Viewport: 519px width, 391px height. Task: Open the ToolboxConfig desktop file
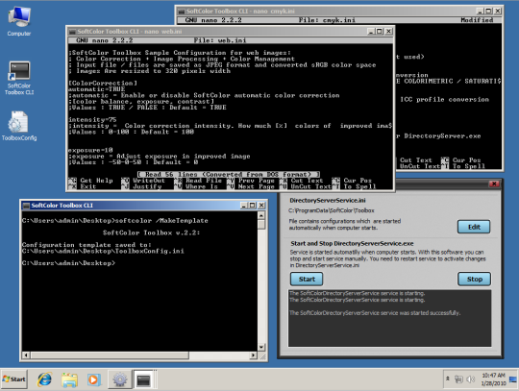[x=19, y=126]
